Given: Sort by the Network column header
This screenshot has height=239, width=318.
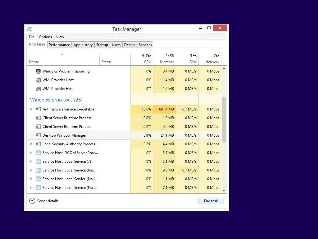Looking at the screenshot, I should pyautogui.click(x=210, y=59).
